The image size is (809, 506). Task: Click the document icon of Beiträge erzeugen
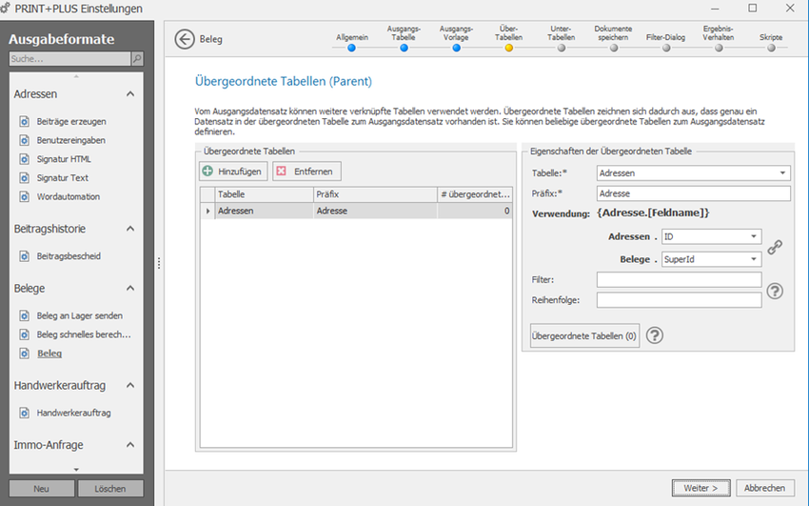point(24,121)
